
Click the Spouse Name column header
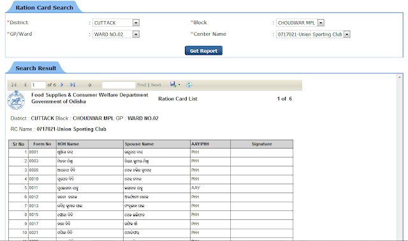point(157,144)
